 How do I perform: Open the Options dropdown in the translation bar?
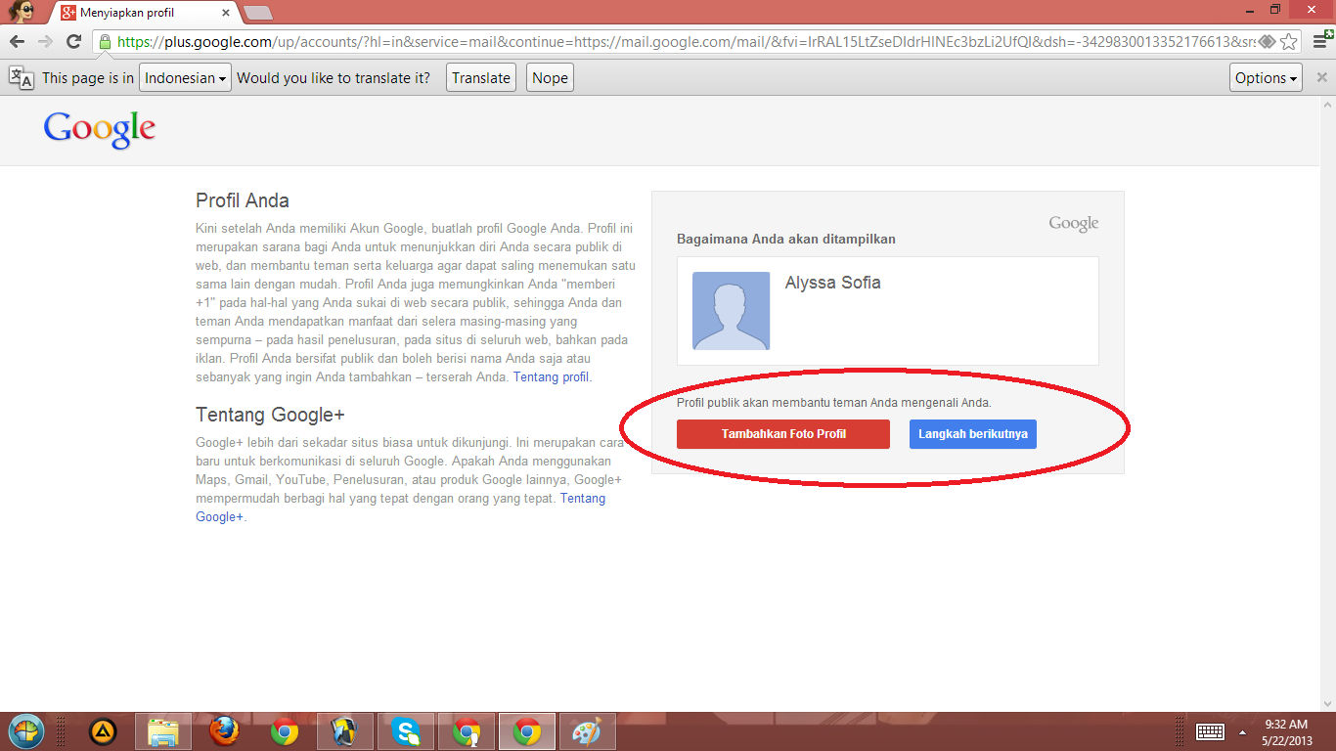[x=1266, y=78]
